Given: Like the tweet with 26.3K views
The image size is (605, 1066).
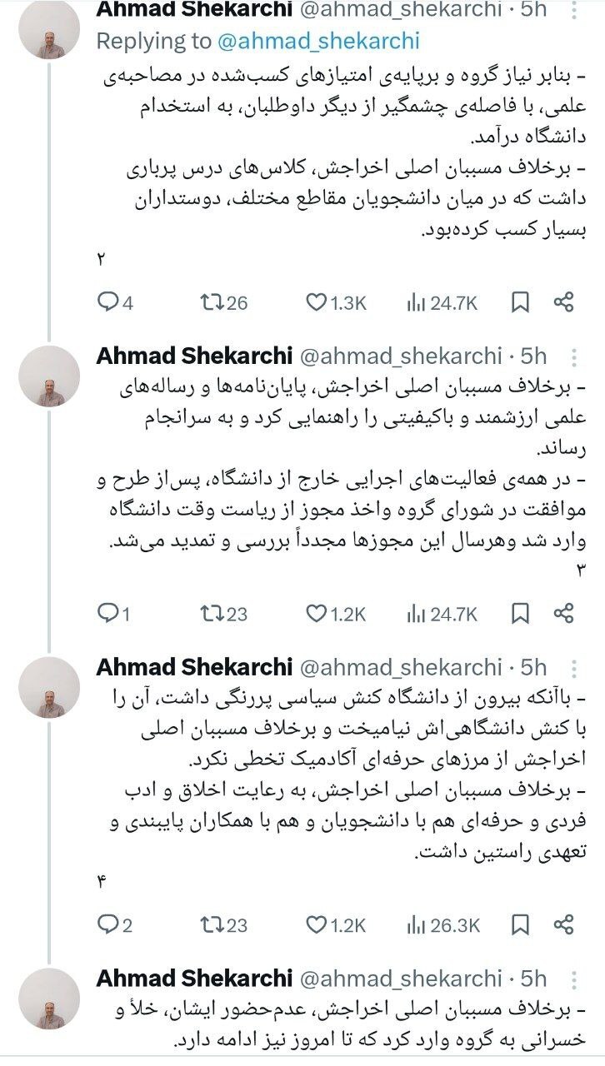Looking at the screenshot, I should click(317, 925).
